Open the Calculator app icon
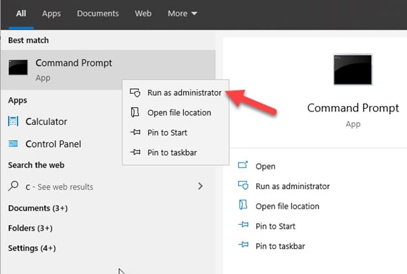Image resolution: width=407 pixels, height=274 pixels. (x=13, y=121)
